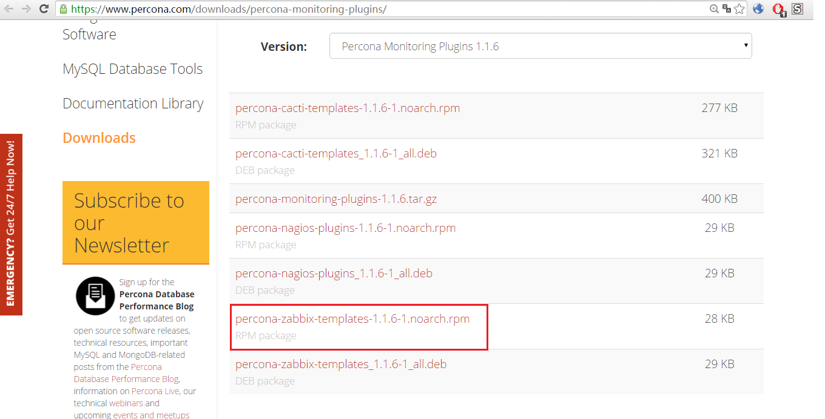Click the webinars link in newsletter text
Viewport: 825px width, 419px height.
tap(126, 403)
